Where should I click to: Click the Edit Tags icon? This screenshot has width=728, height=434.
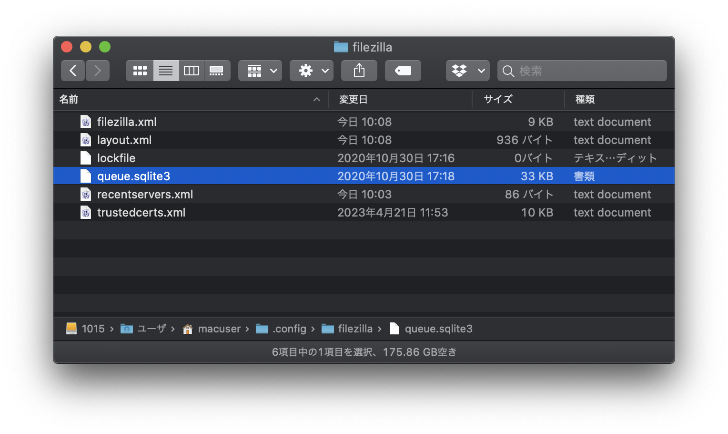403,70
